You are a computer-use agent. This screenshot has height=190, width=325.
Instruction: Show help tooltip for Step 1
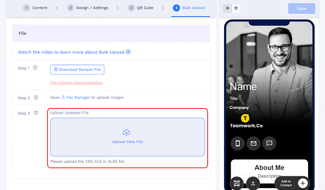[x=35, y=68]
